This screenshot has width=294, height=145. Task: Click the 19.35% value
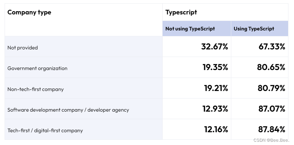215,67
